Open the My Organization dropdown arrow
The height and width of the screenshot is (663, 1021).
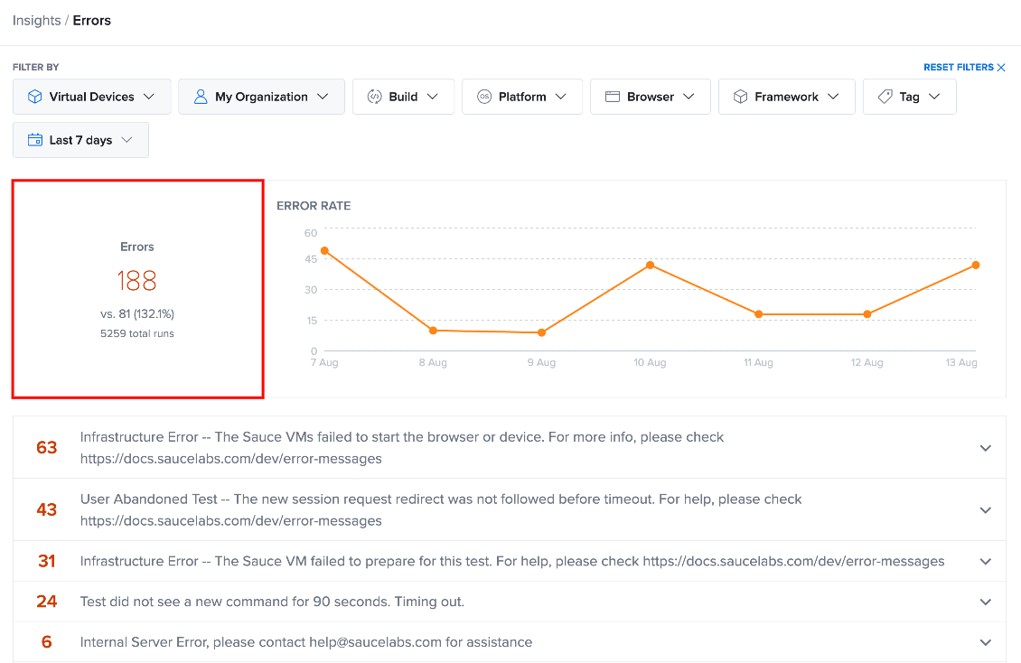(x=323, y=97)
